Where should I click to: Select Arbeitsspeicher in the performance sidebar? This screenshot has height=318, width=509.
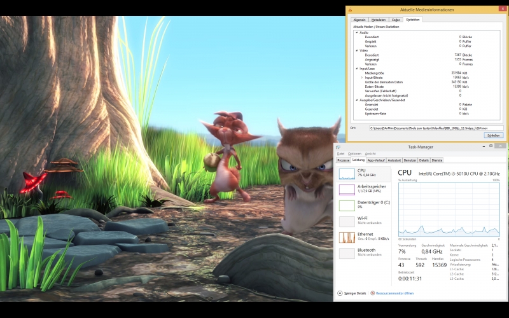click(363, 189)
